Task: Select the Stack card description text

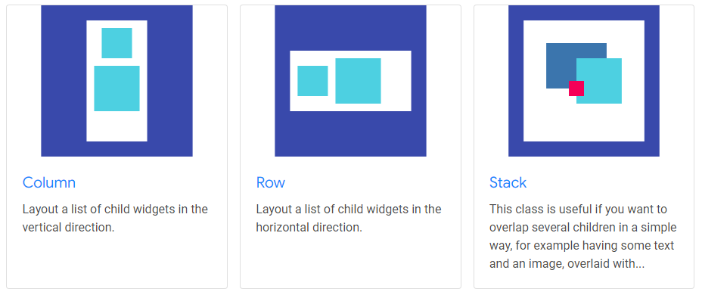Action: (583, 237)
